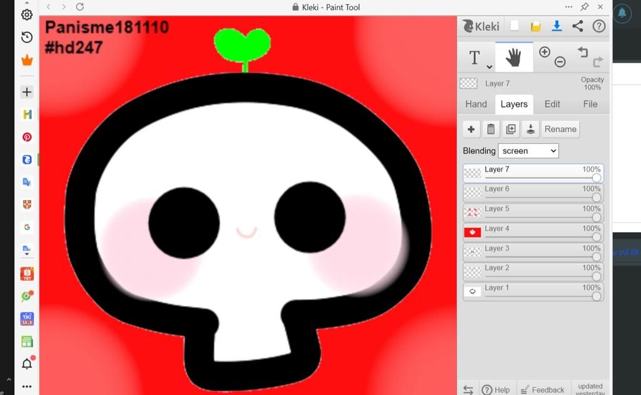Select the Text tool
641x395 pixels.
tap(474, 58)
